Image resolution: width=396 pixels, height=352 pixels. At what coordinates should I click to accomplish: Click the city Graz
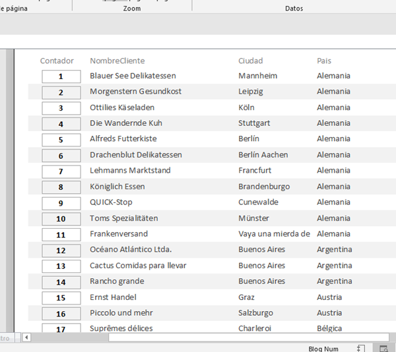(246, 297)
